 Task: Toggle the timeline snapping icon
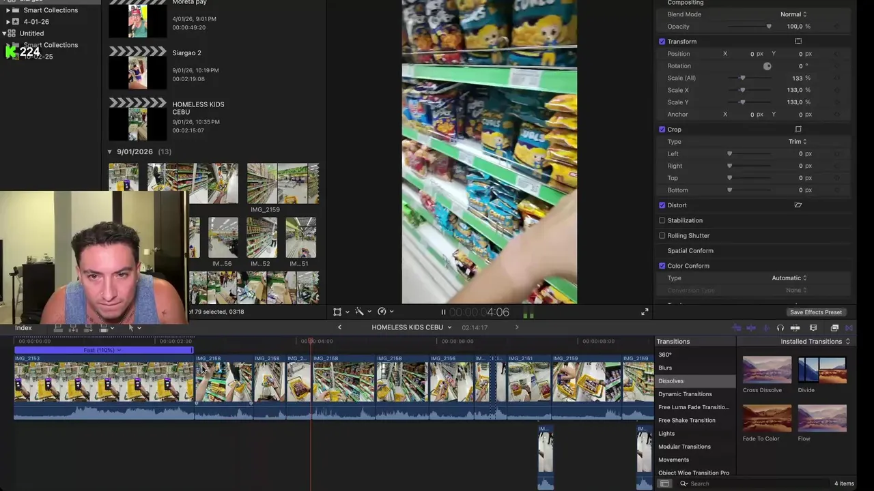coord(795,328)
